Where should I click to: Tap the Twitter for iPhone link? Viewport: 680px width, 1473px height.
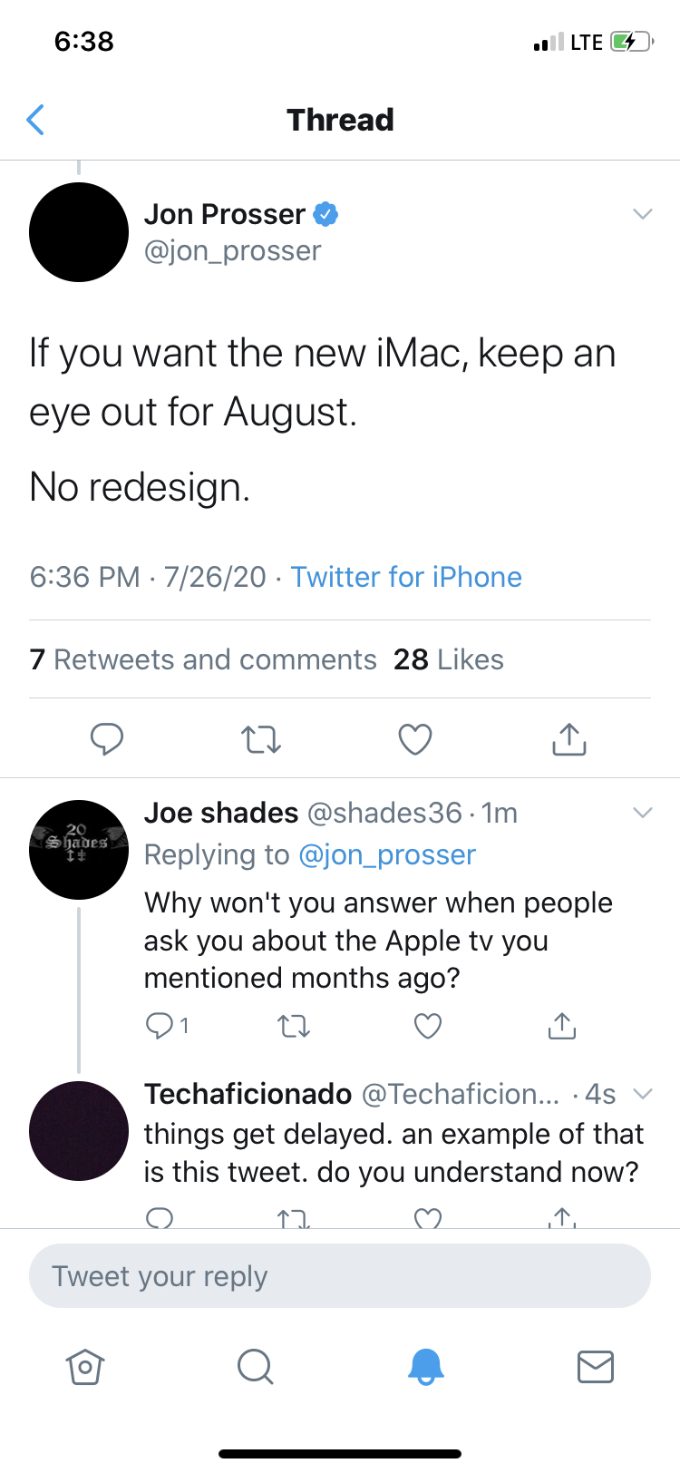(x=406, y=577)
